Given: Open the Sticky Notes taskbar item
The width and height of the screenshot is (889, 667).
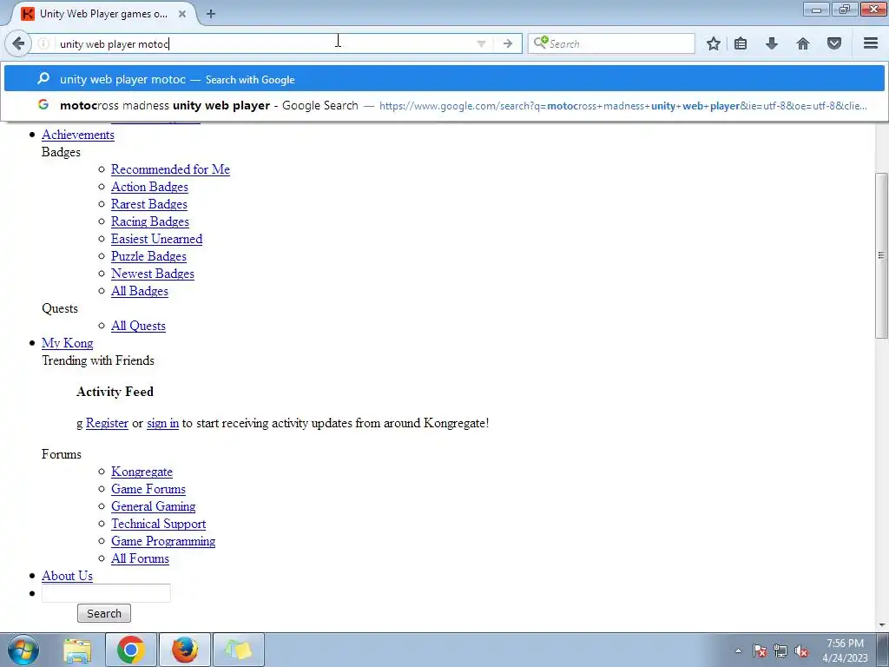Looking at the screenshot, I should pos(238,650).
